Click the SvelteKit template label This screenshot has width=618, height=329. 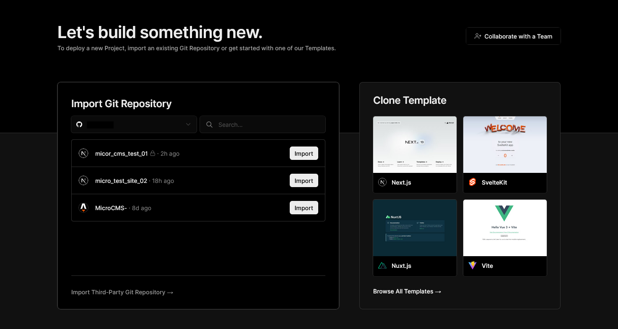point(494,182)
